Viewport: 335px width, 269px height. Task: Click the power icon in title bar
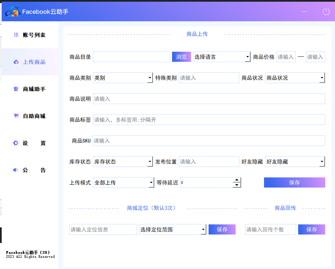(326, 11)
